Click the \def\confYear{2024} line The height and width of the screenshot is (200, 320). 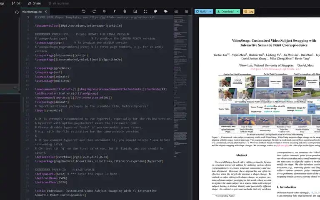51,182
